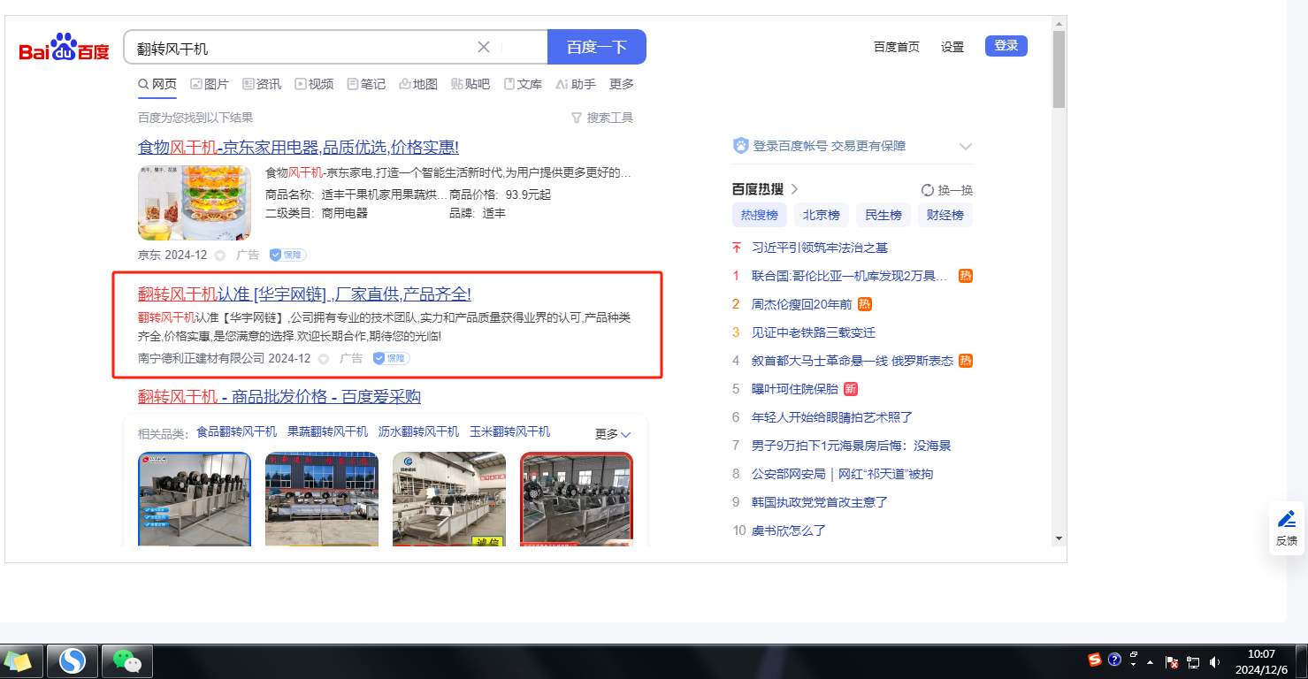Screen dimensions: 1308x679
Task: Show hidden system tray icons arrow
Action: tap(1150, 661)
